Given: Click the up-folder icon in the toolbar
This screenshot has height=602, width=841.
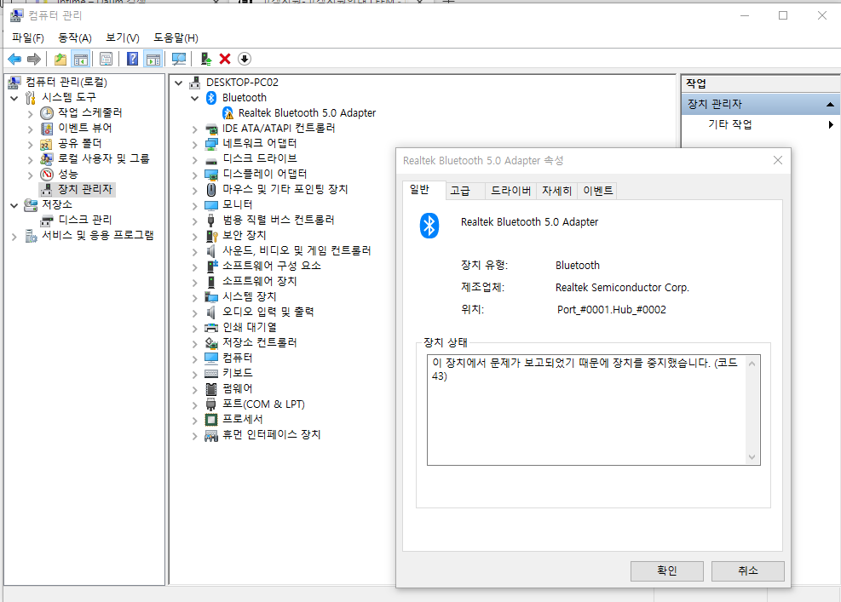Looking at the screenshot, I should click(x=60, y=59).
